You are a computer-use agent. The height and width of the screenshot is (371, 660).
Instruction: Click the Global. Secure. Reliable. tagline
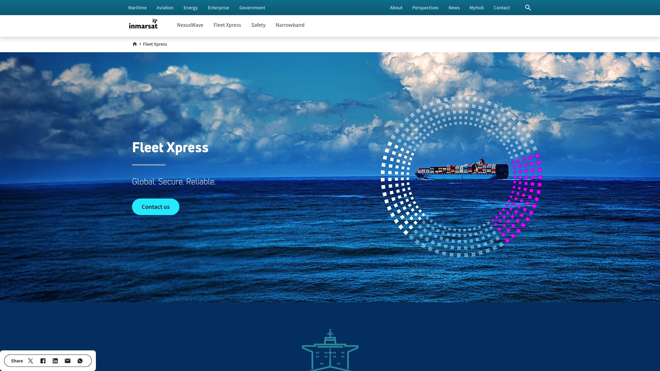click(x=174, y=181)
